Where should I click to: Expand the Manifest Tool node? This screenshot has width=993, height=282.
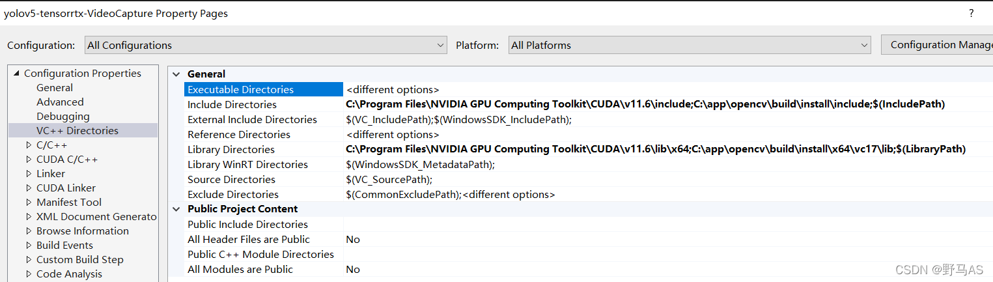(x=29, y=203)
